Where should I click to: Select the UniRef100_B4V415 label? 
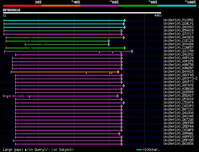pyautogui.click(x=178, y=72)
